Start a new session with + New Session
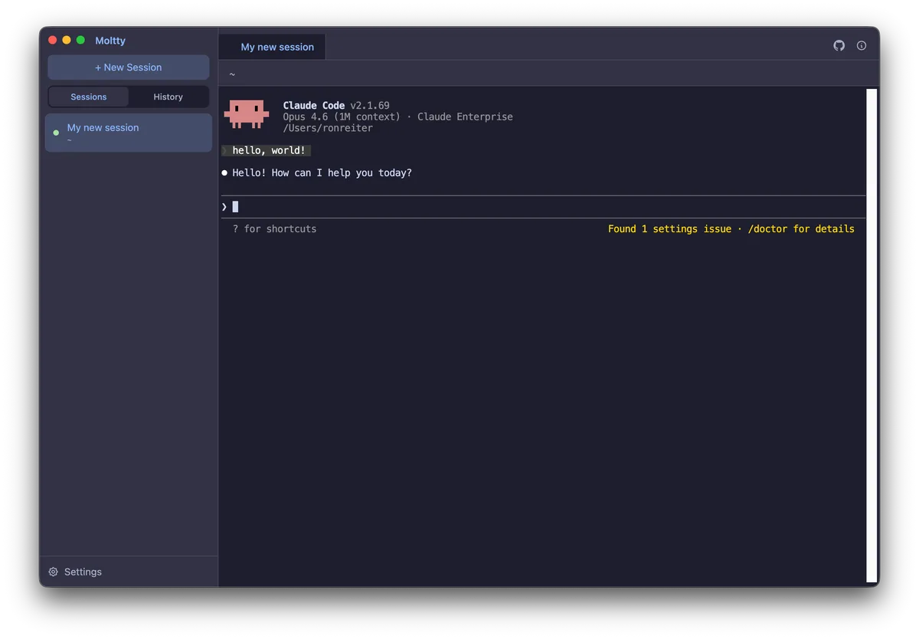 pyautogui.click(x=128, y=67)
